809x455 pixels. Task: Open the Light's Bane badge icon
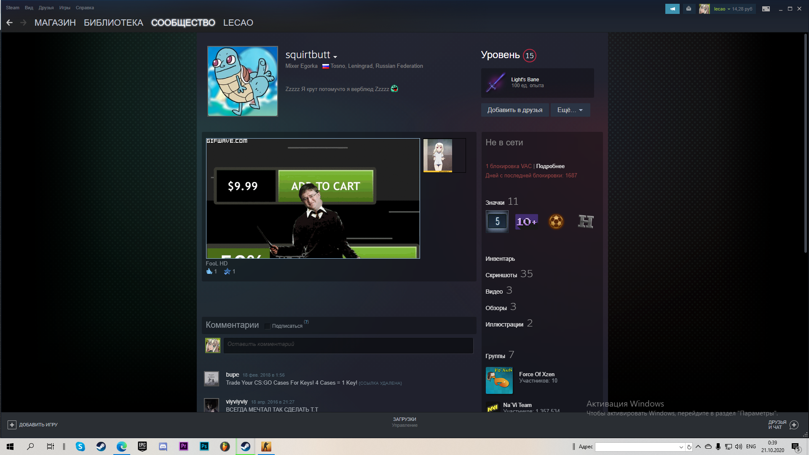496,83
